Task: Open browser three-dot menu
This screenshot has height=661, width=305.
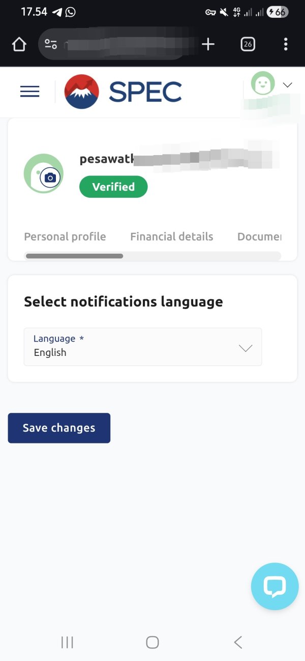Action: 286,44
